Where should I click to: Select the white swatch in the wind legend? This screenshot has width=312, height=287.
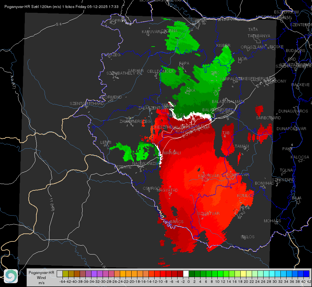tap(186, 274)
